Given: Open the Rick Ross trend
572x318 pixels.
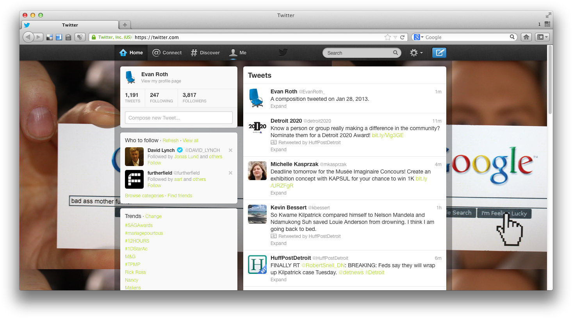Looking at the screenshot, I should pyautogui.click(x=135, y=272).
